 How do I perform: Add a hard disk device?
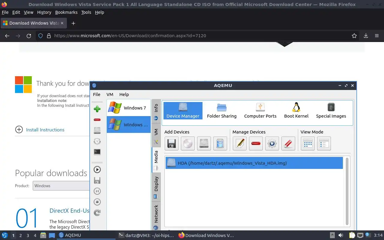tap(204, 143)
